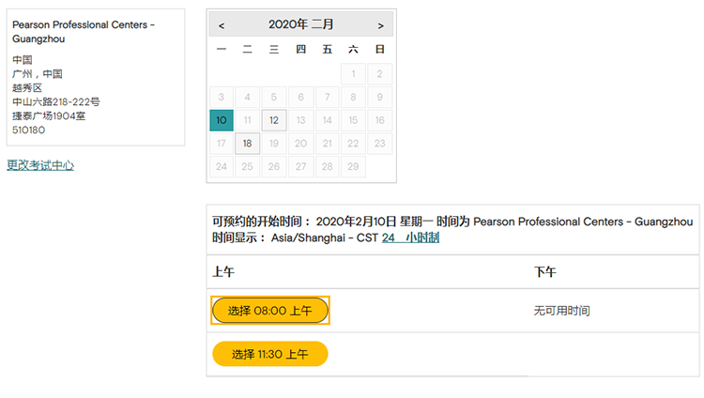The height and width of the screenshot is (398, 704).
Task: Click the 选择 11:30 上午 time button
Action: point(270,354)
